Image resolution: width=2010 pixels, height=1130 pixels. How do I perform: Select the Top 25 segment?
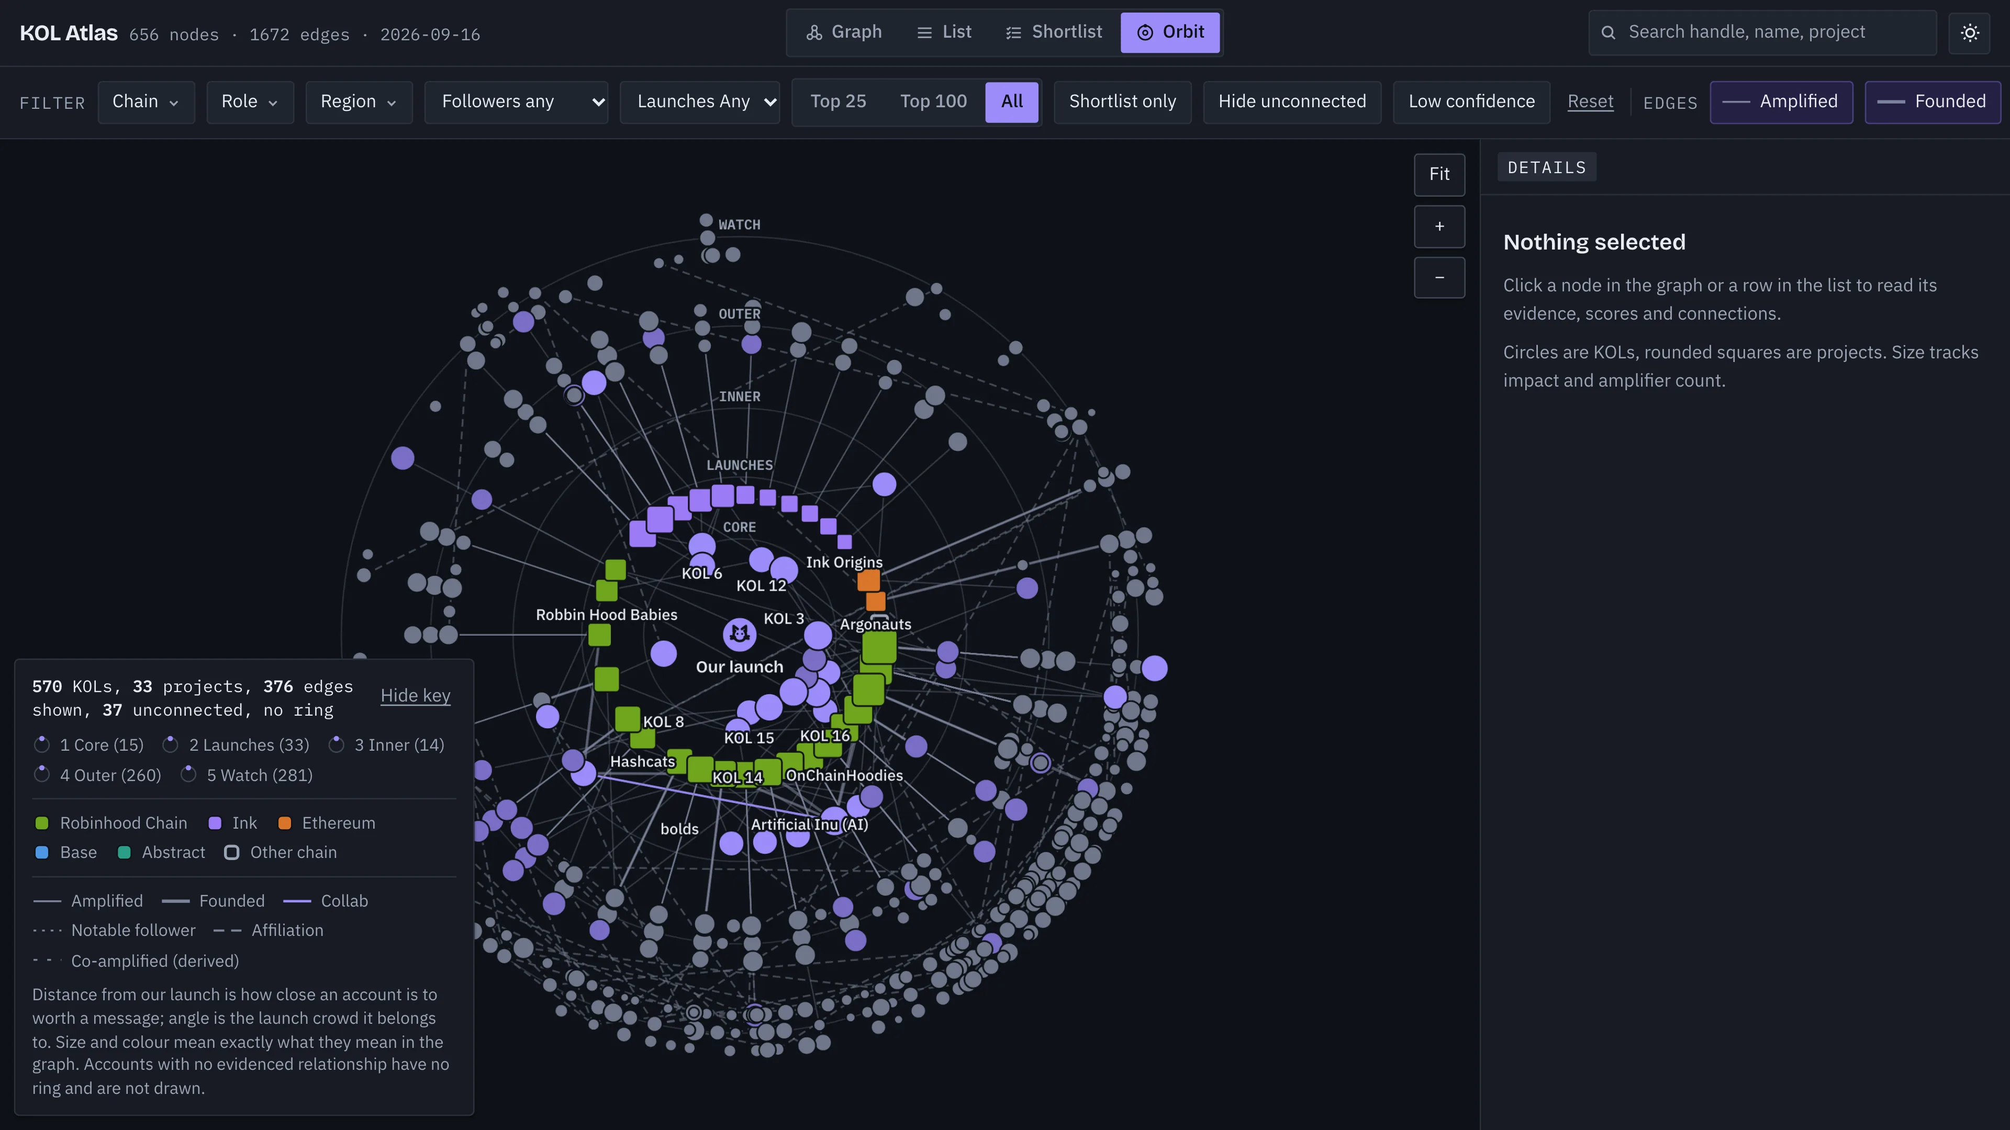(x=838, y=102)
